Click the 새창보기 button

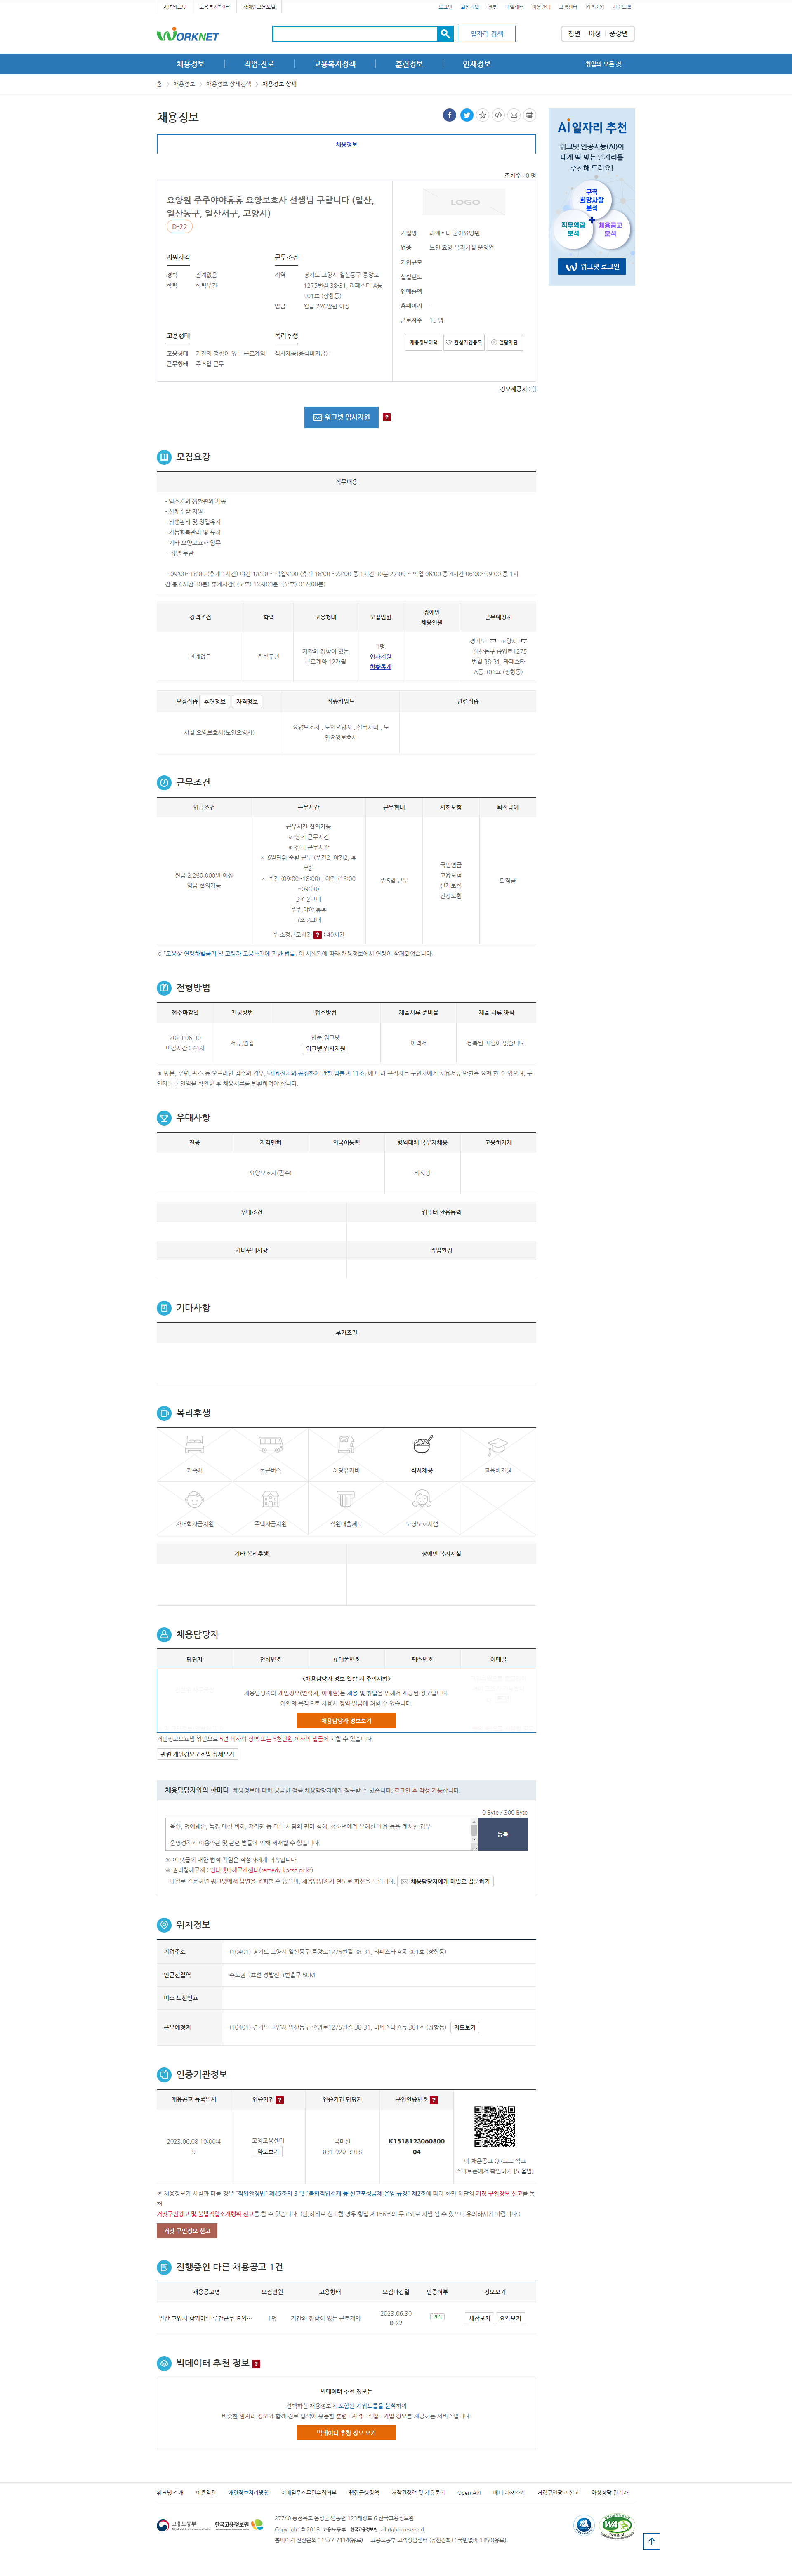pos(480,2318)
